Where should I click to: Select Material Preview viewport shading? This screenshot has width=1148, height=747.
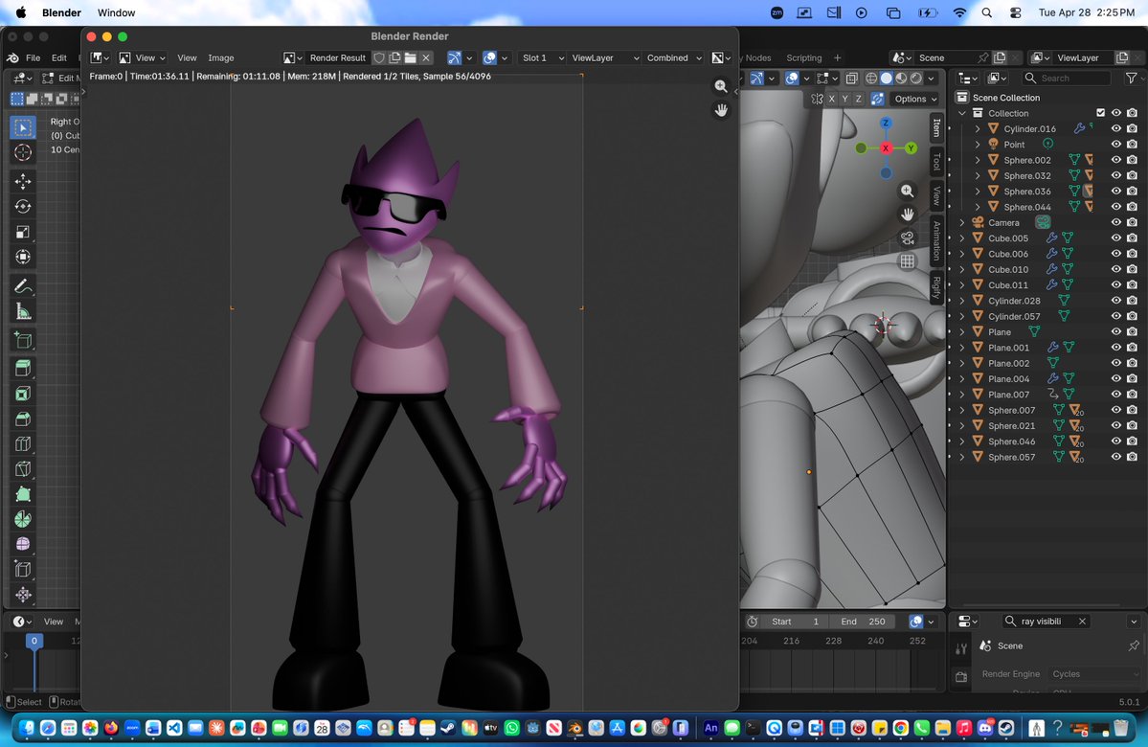click(x=901, y=78)
